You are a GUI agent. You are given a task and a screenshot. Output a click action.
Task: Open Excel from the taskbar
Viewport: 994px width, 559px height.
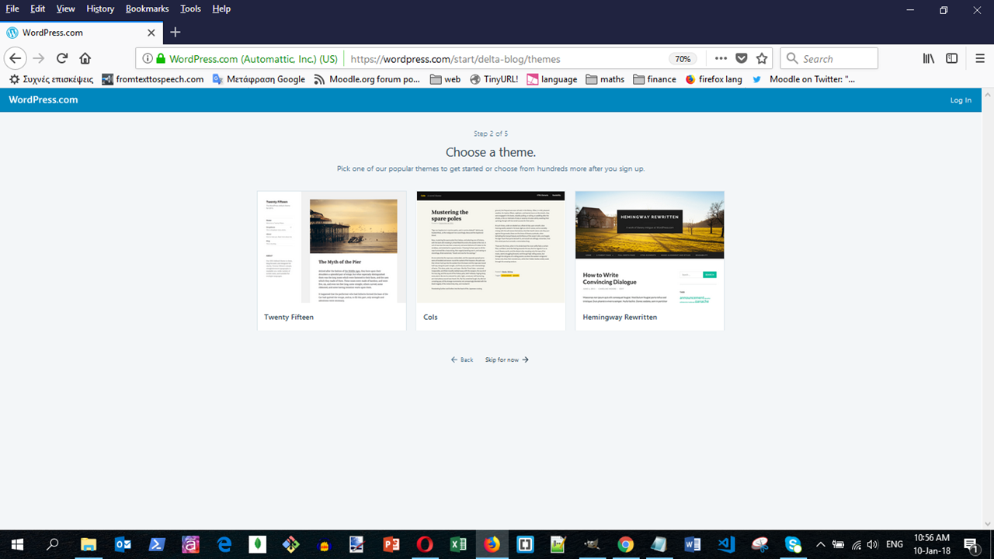pos(458,544)
